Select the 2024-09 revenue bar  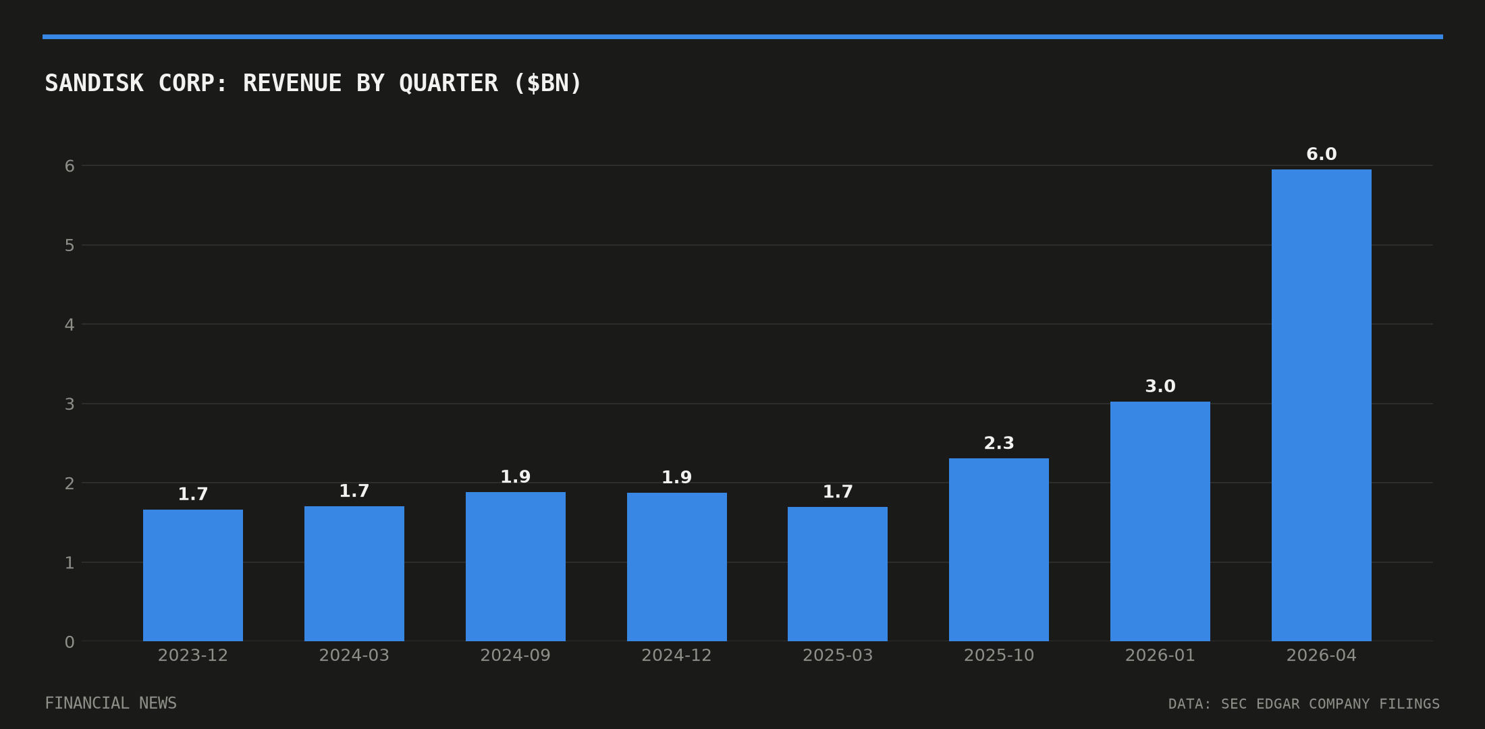516,566
